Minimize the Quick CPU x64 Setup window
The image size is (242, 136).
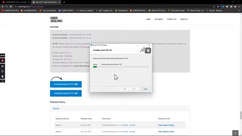[x=138, y=45]
